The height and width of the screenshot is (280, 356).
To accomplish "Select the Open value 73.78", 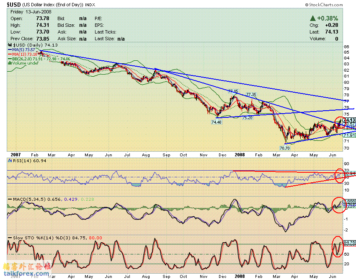I will coord(43,18).
